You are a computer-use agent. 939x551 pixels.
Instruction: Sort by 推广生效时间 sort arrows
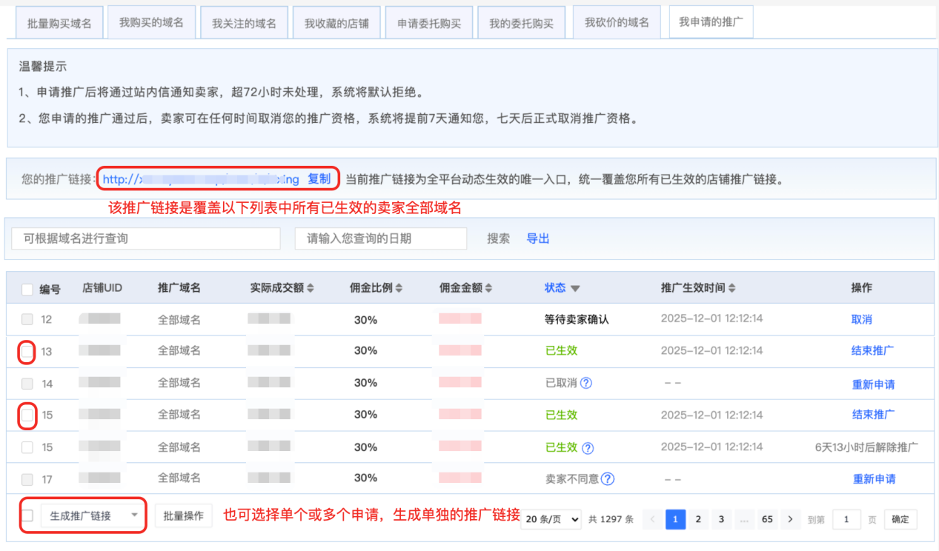pos(732,288)
